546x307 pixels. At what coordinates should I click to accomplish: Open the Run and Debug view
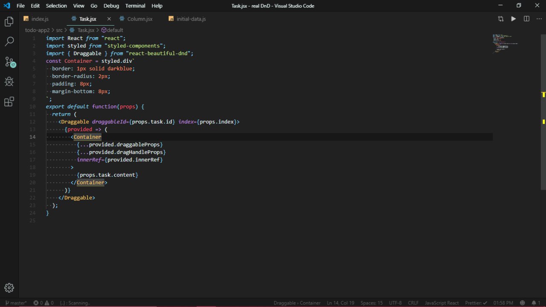[9, 82]
